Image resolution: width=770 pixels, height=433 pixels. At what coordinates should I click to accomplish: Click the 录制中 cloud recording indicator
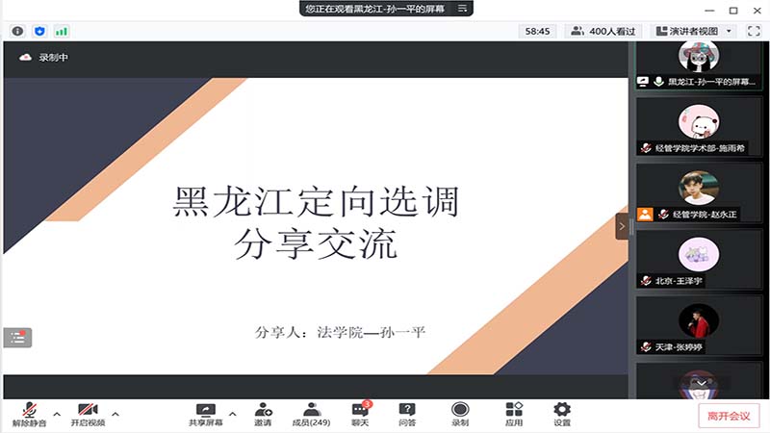(43, 58)
